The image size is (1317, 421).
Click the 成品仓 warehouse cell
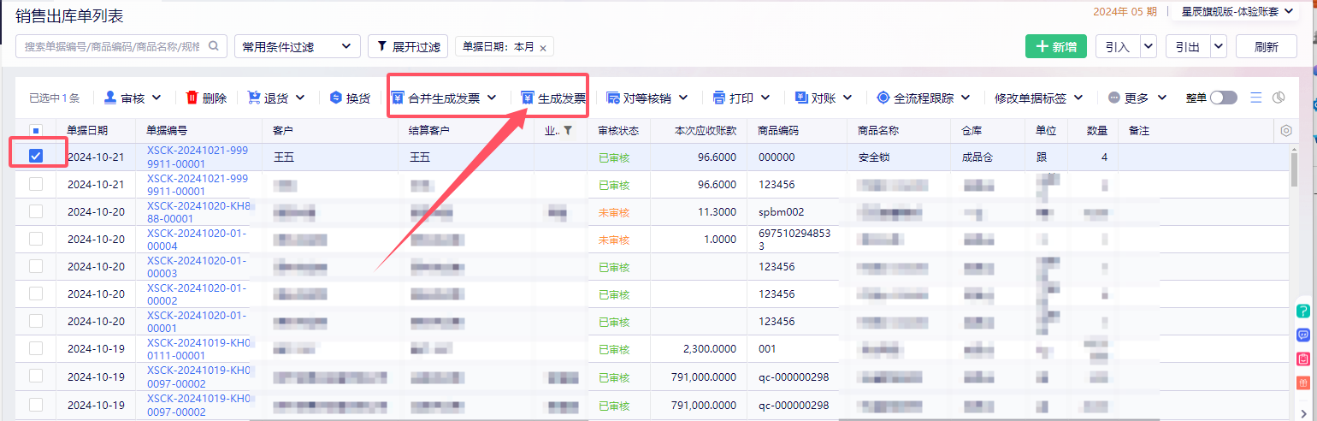[978, 157]
